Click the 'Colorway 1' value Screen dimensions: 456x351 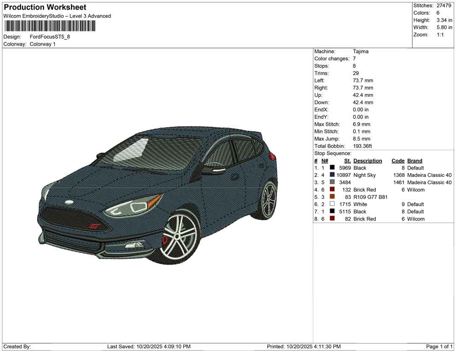tap(42, 44)
